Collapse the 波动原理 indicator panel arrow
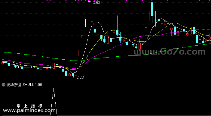Screen dimensions: 211x116 click(4, 85)
